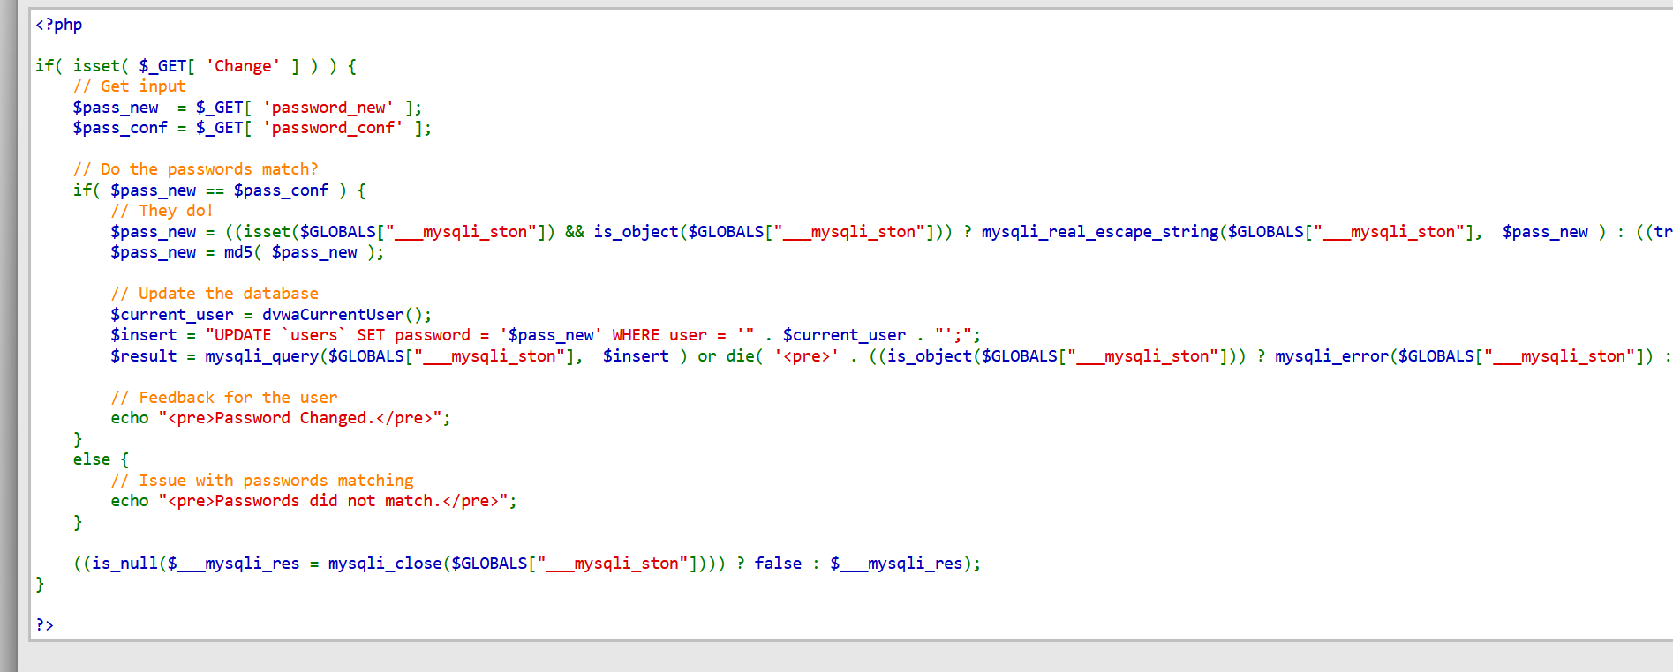
Task: Click the '$pass_new = md5( $pass_new );' line
Action: (247, 252)
